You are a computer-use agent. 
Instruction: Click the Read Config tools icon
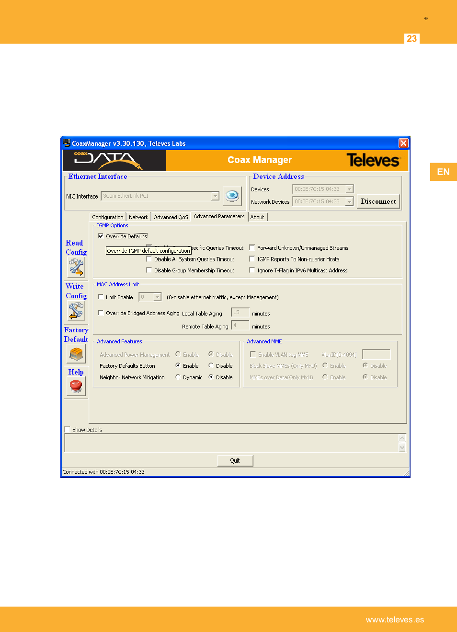76,267
